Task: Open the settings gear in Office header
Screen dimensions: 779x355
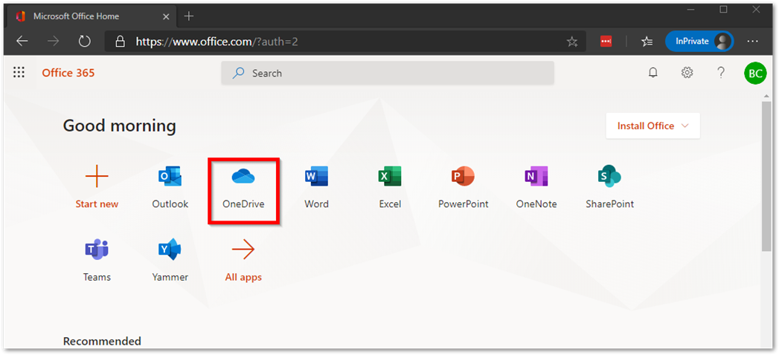Action: click(687, 73)
